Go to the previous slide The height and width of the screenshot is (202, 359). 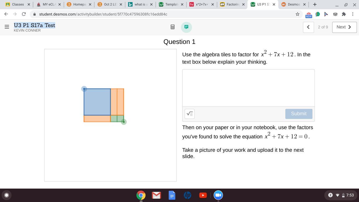pos(308,27)
